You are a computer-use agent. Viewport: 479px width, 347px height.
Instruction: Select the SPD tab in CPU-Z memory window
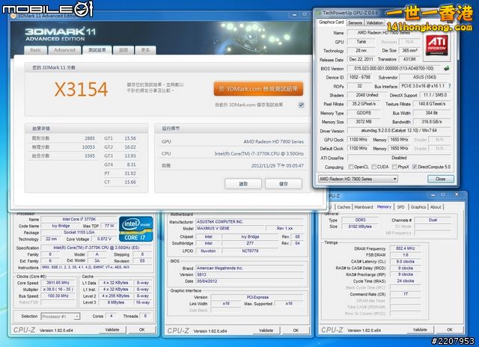tap(400, 206)
